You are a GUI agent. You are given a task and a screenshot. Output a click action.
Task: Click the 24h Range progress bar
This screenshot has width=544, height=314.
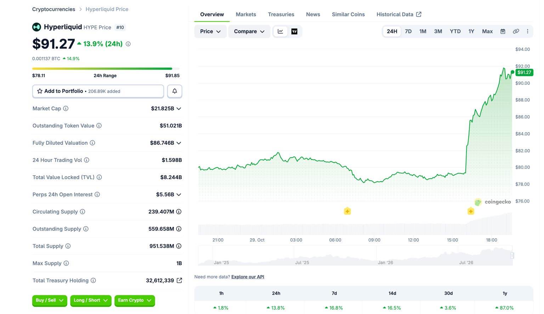[106, 69]
